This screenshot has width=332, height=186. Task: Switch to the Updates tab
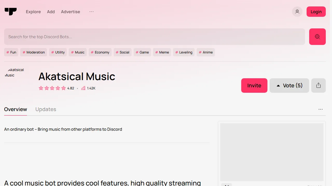(x=46, y=109)
